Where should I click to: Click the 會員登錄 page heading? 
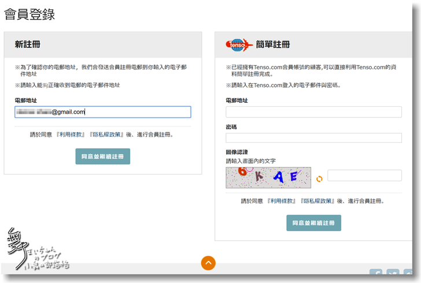tap(29, 14)
